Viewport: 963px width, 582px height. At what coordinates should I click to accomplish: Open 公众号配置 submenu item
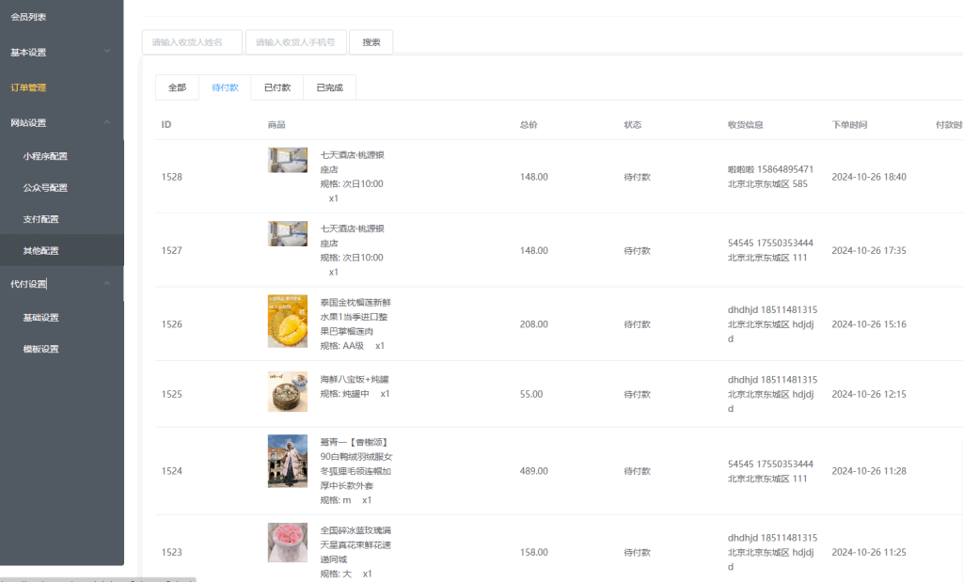(x=45, y=188)
